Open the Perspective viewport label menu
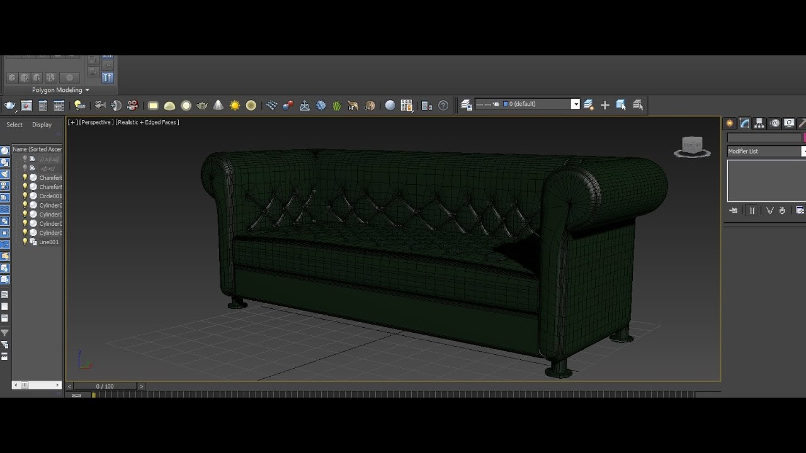 click(x=96, y=122)
